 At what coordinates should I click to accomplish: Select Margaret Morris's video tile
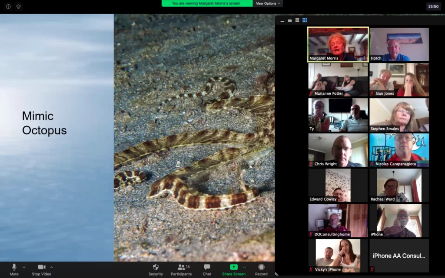(338, 44)
